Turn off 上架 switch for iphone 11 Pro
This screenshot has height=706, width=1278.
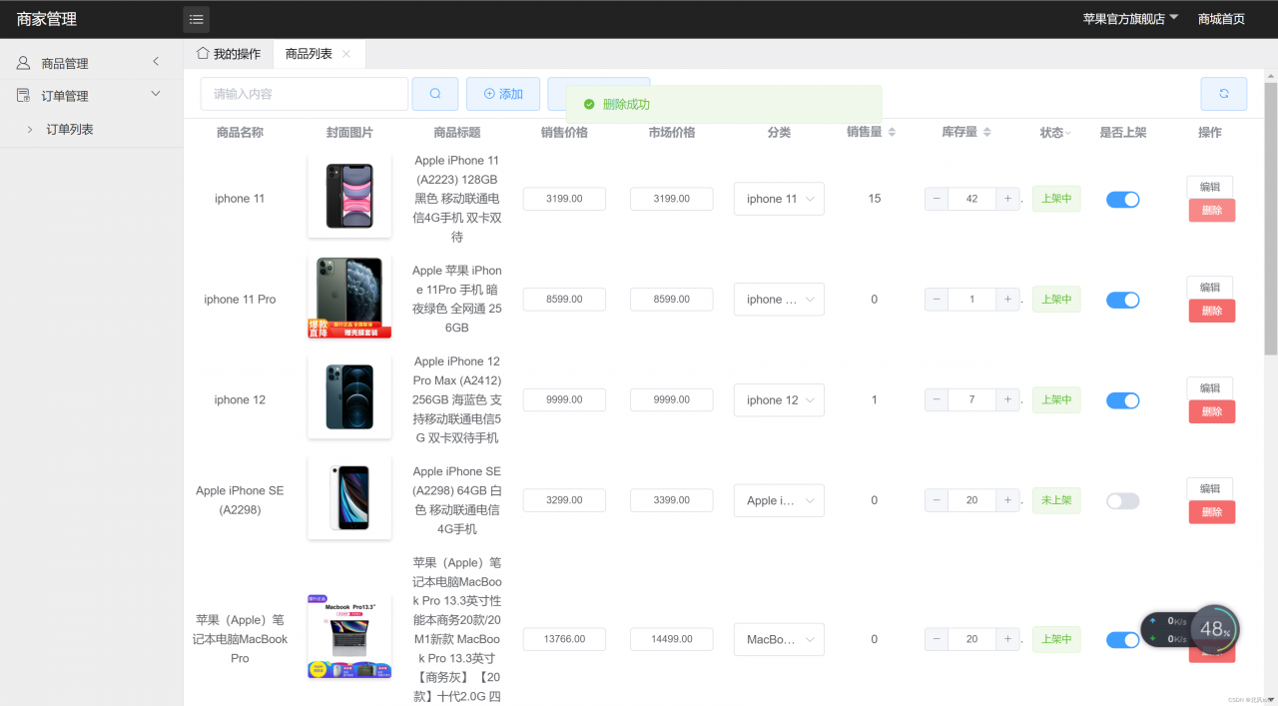tap(1122, 300)
